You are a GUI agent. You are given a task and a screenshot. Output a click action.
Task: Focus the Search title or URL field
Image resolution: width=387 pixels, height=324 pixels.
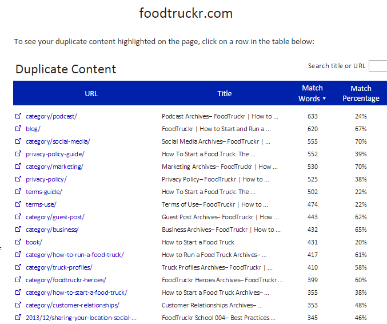click(378, 66)
